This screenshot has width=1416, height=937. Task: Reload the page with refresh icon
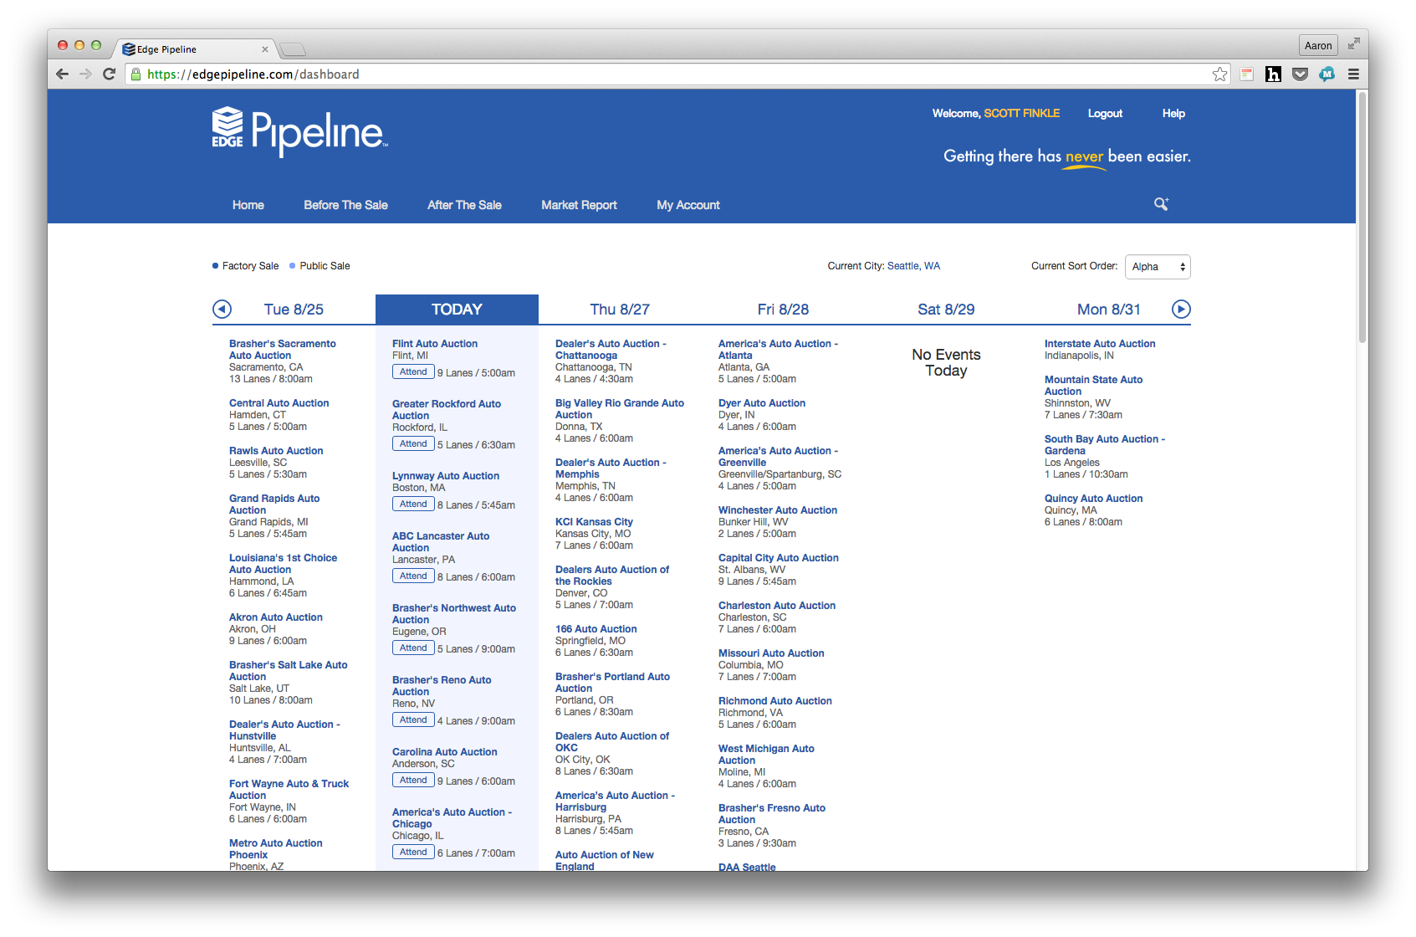tap(109, 74)
